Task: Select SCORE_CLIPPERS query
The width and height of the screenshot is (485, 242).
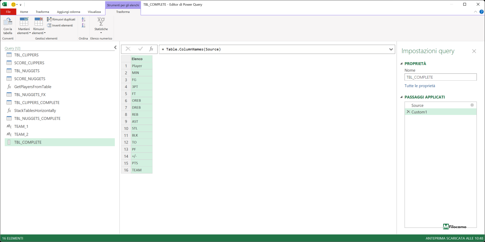Action: pyautogui.click(x=60, y=63)
